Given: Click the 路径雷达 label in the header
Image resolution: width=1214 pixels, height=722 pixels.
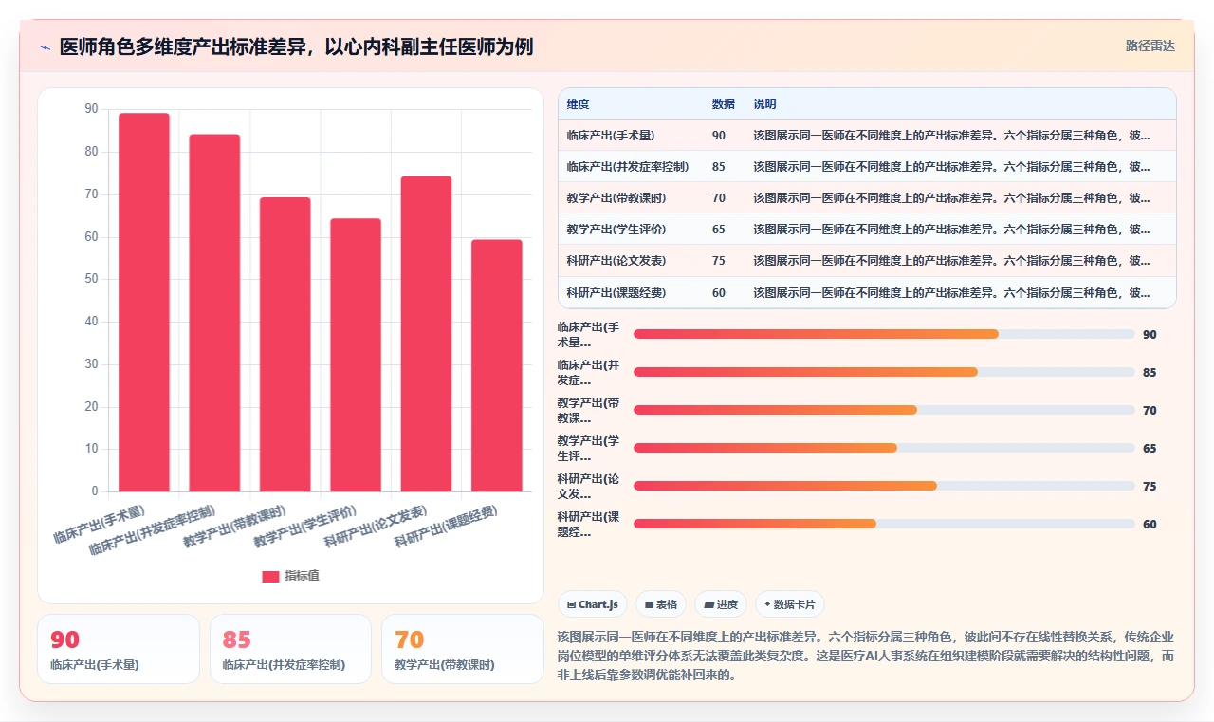Looking at the screenshot, I should pos(1150,46).
